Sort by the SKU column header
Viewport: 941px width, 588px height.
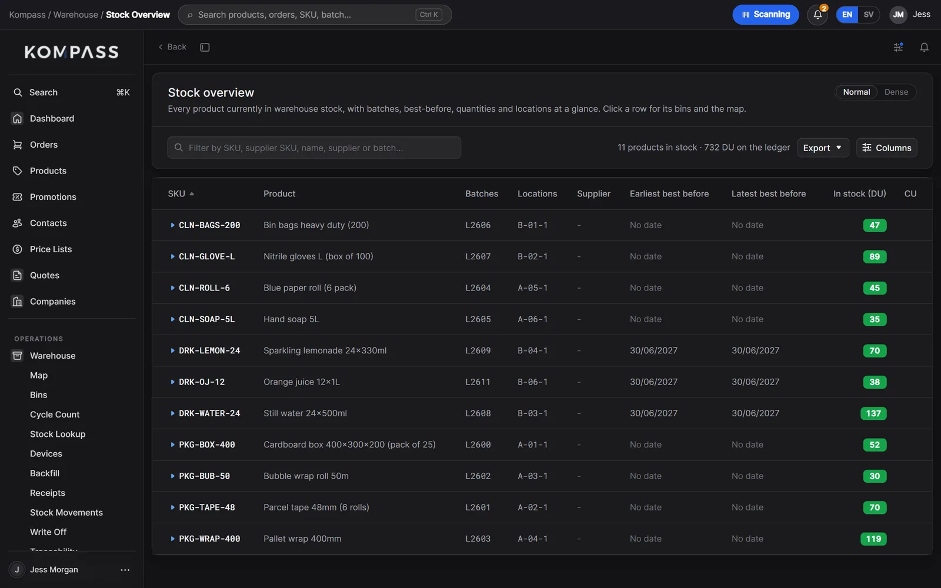click(181, 193)
